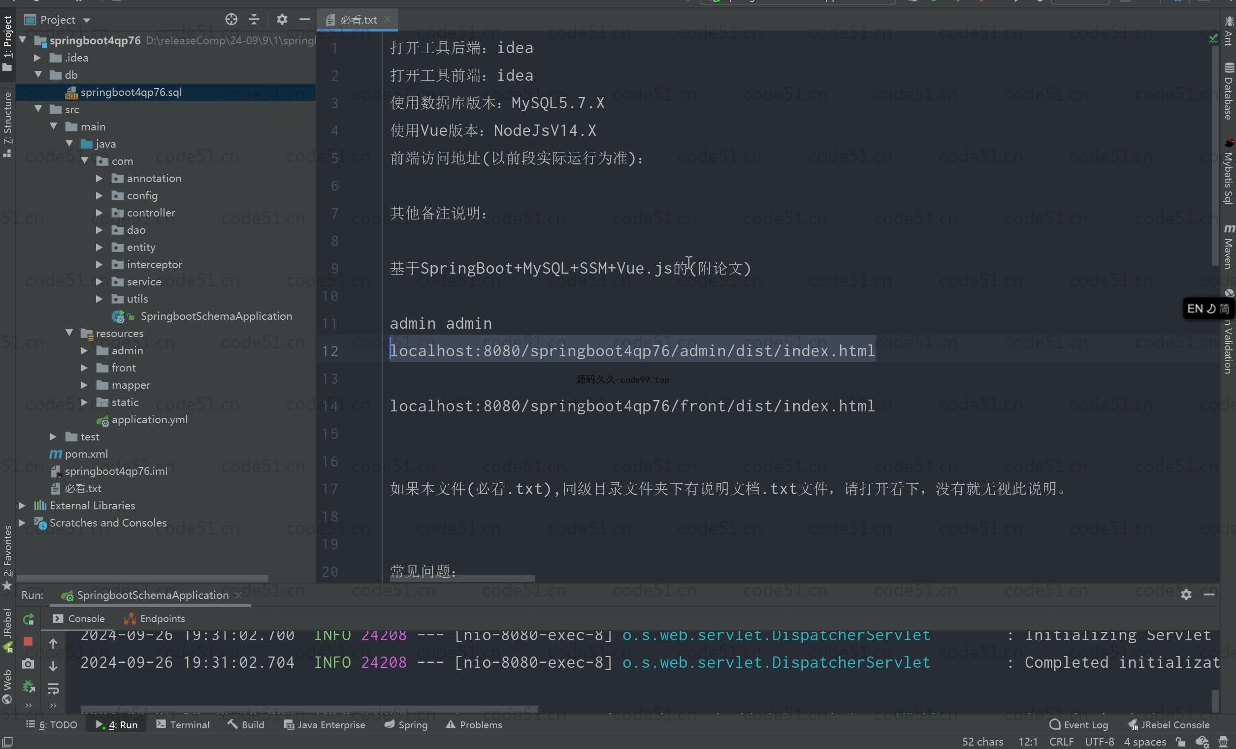Image resolution: width=1236 pixels, height=749 pixels.
Task: Open the Problems tool window
Action: [474, 724]
